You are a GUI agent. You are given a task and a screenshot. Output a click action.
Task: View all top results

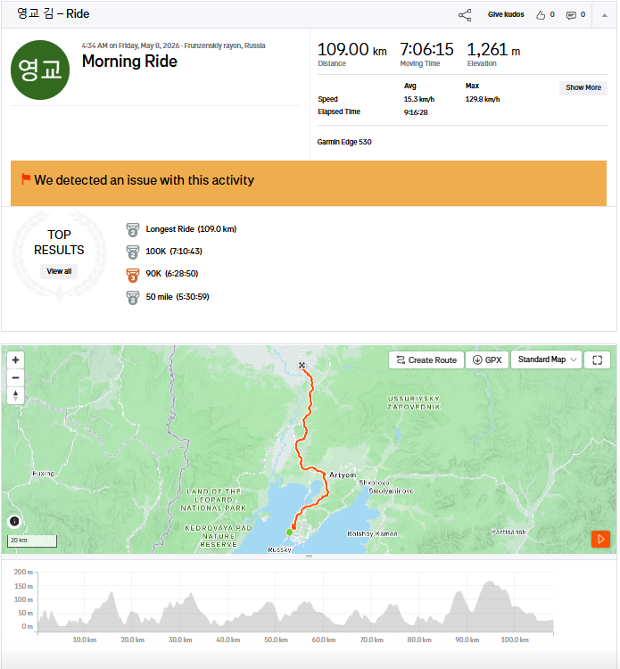point(59,271)
